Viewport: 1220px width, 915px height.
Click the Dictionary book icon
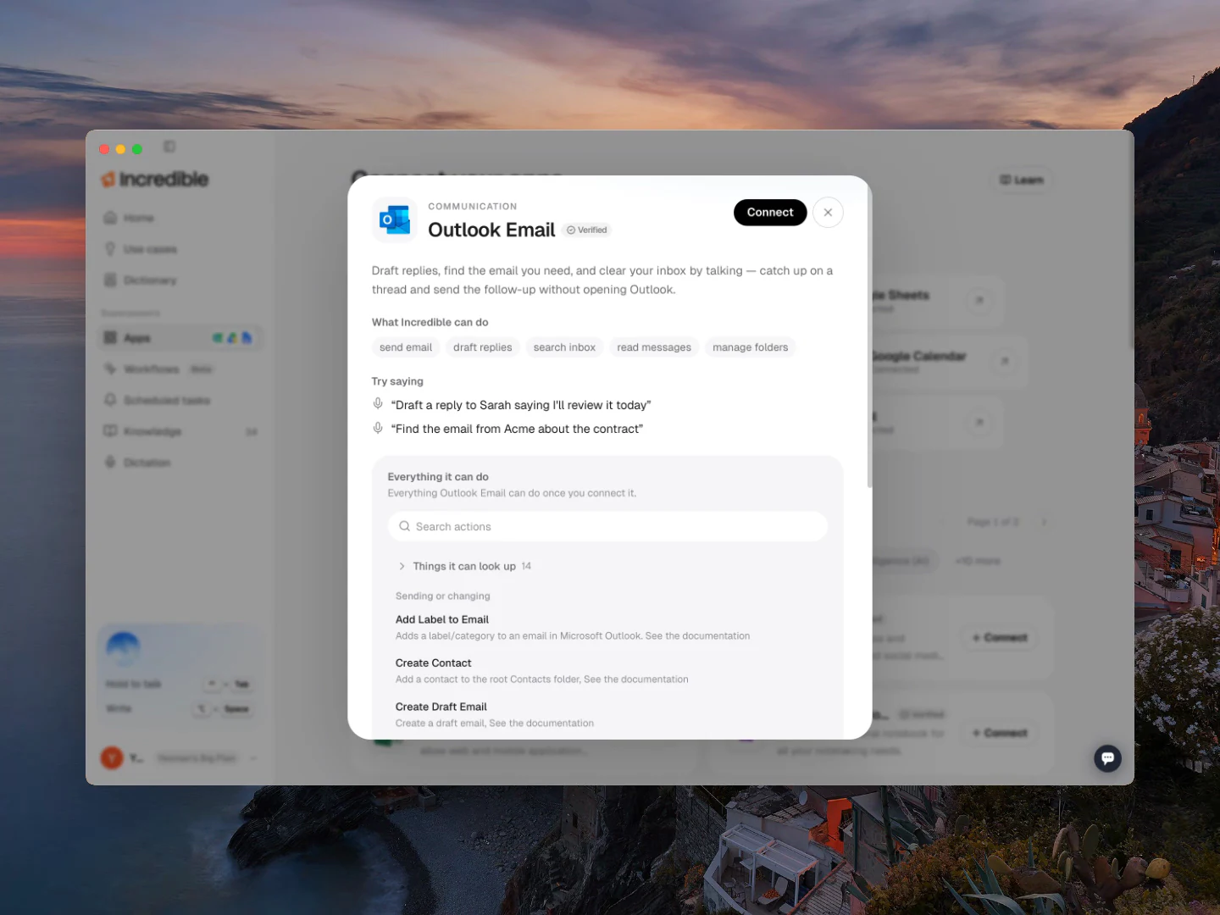tap(110, 280)
